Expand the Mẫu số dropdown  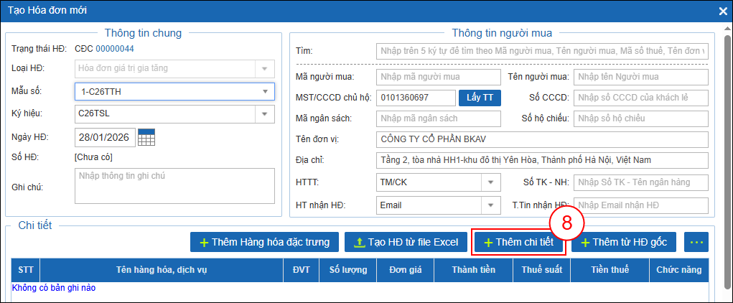pos(265,91)
